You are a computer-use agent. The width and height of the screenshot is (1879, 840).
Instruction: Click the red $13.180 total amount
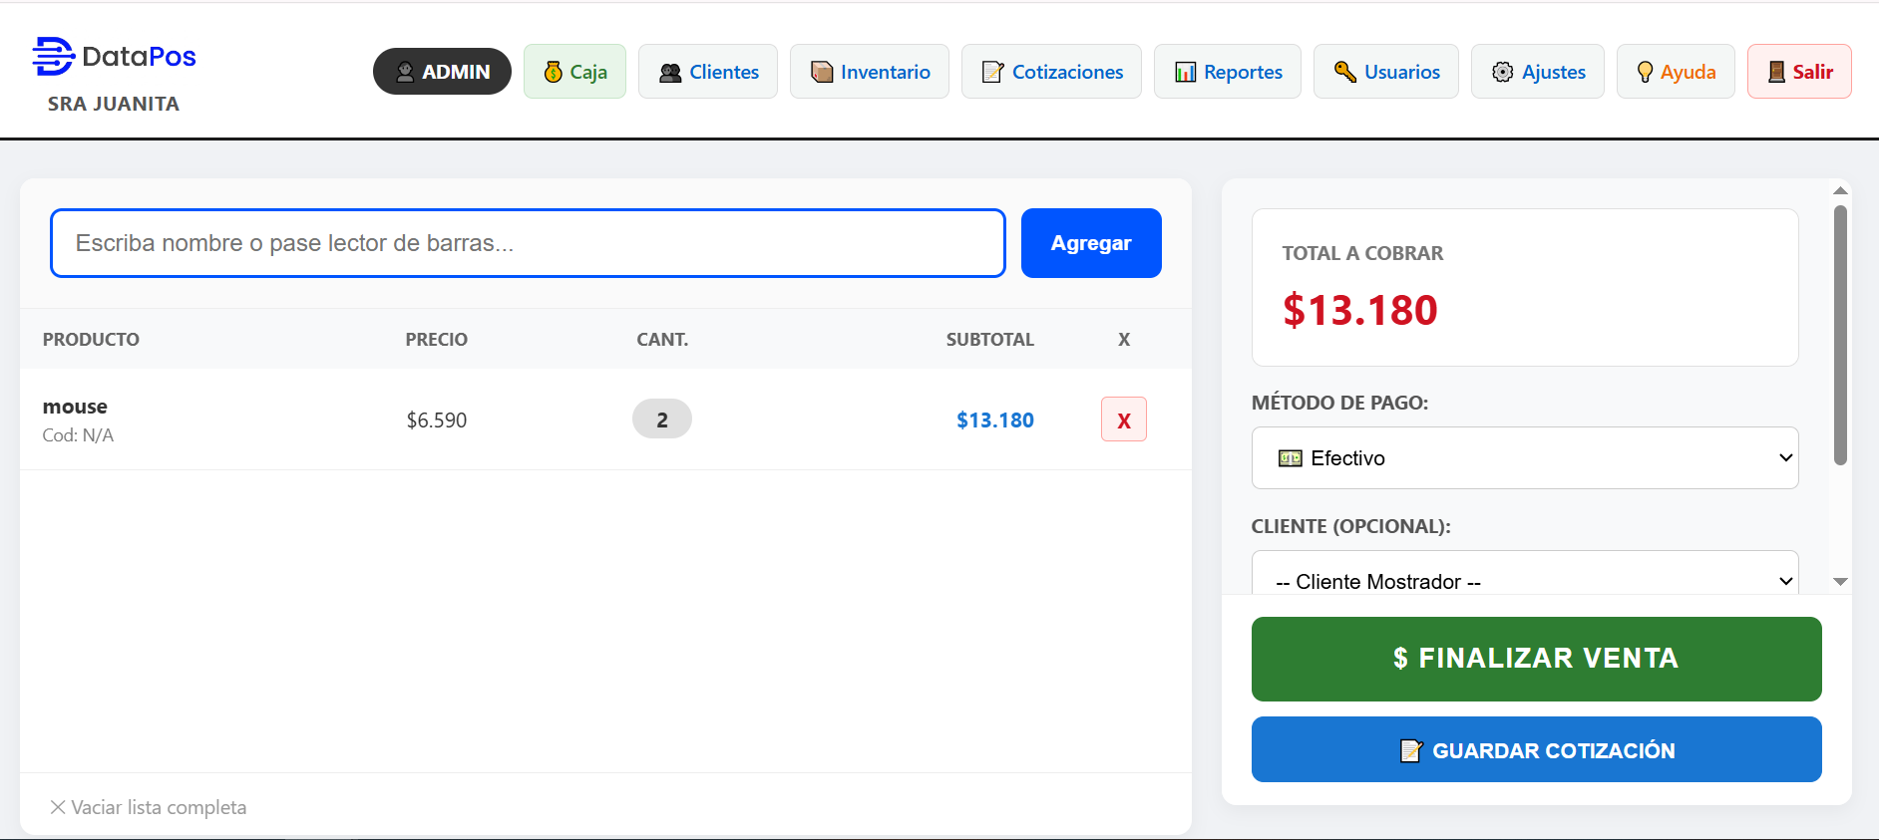[1359, 310]
